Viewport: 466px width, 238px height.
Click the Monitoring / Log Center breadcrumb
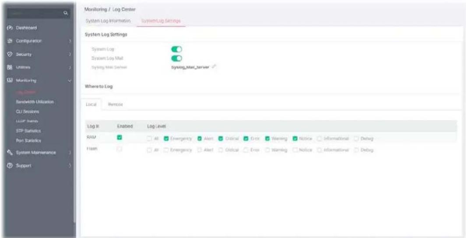tap(110, 10)
